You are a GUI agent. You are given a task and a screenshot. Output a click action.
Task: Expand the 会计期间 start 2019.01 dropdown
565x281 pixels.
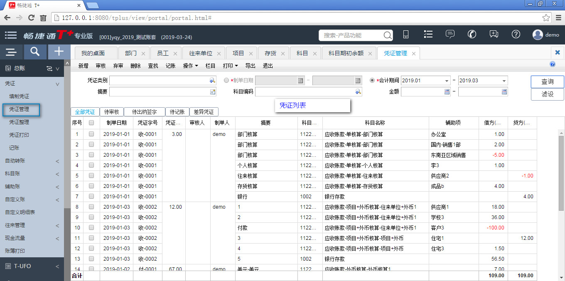click(x=447, y=81)
